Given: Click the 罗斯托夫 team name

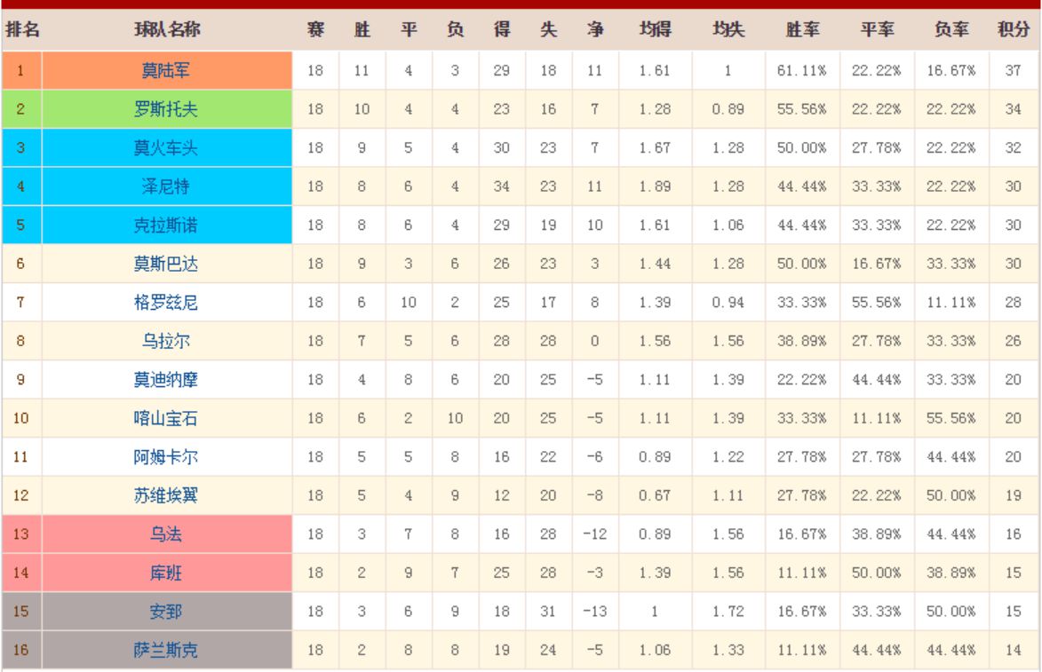Looking at the screenshot, I should [166, 110].
